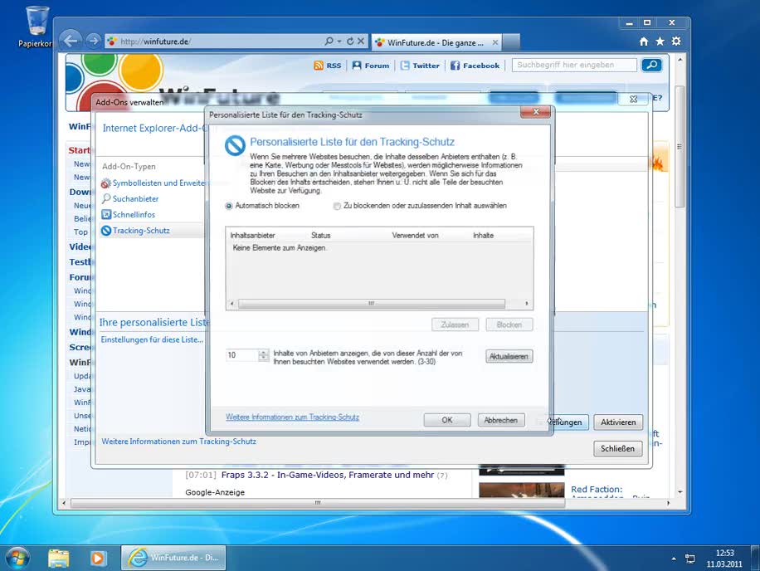Click the Zulassen button
The height and width of the screenshot is (571, 760).
(455, 325)
